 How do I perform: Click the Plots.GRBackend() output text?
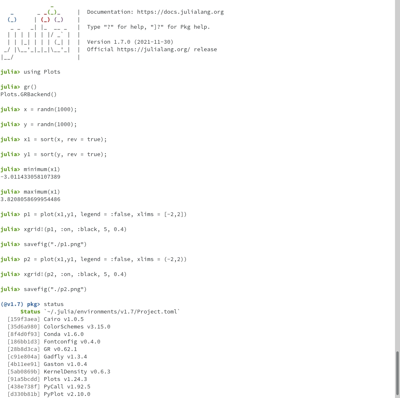tap(28, 94)
